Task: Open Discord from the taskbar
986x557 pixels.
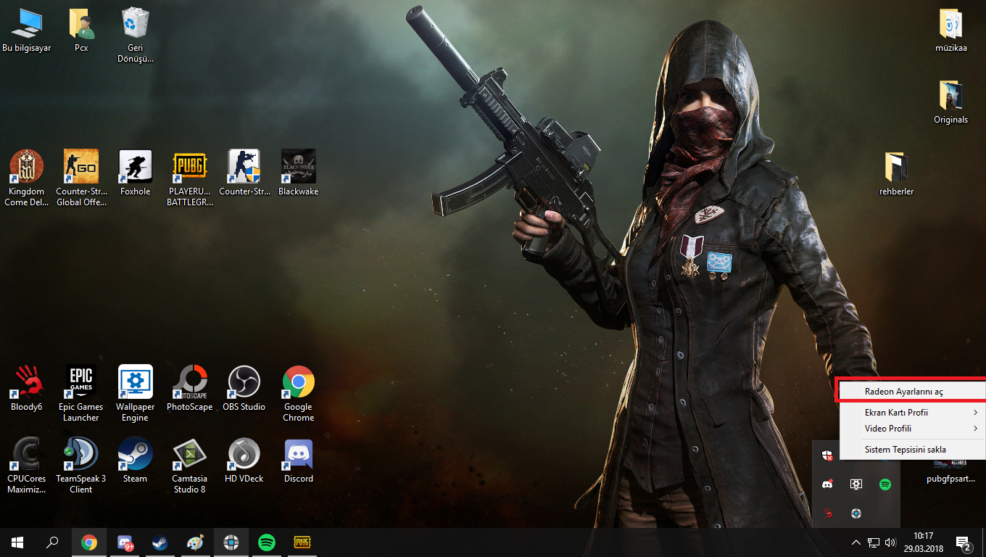Action: (125, 542)
